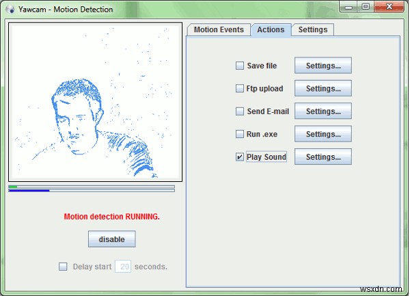This screenshot has width=410, height=296.
Task: Tick the Send E-mail checkbox
Action: click(240, 111)
